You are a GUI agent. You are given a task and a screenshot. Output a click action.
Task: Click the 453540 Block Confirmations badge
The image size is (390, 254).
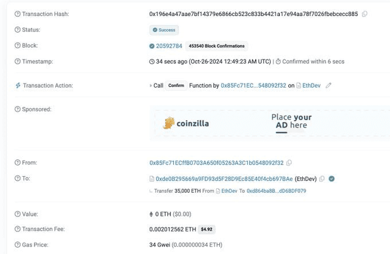click(x=216, y=46)
